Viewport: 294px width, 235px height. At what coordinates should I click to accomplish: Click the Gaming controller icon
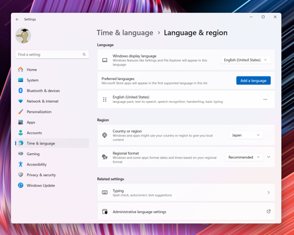(20, 154)
